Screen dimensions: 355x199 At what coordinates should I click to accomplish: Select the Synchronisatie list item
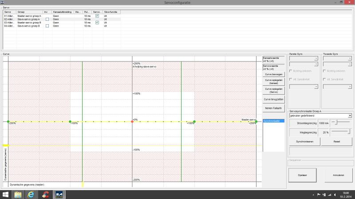[273, 121]
